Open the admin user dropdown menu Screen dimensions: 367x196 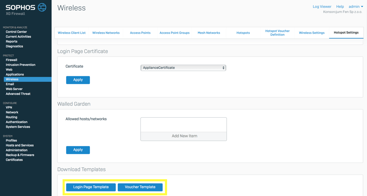click(356, 7)
